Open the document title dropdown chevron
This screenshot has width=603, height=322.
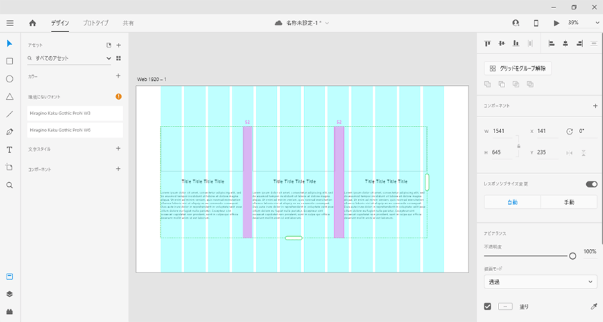tap(327, 23)
